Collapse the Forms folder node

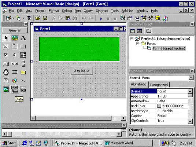[x=137, y=44]
